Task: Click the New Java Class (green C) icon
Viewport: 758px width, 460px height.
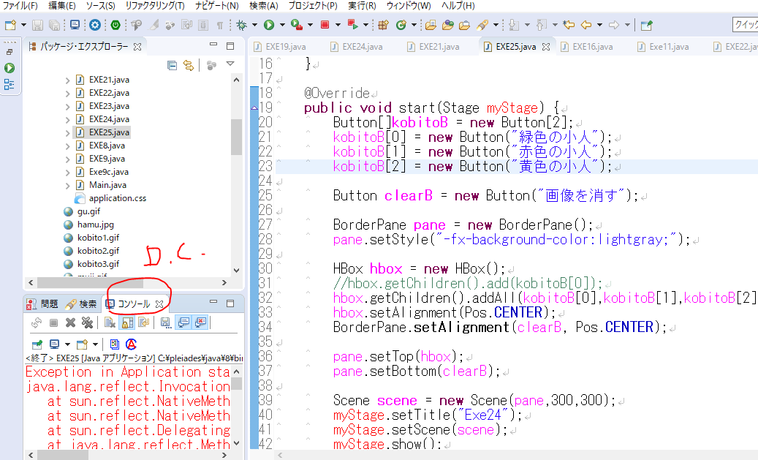Action: click(x=401, y=25)
